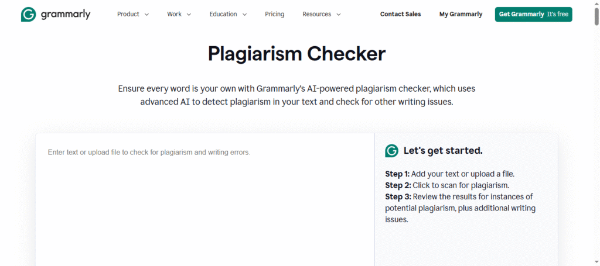Click the Let's get started heading
Image resolution: width=600 pixels, height=266 pixels.
point(442,151)
